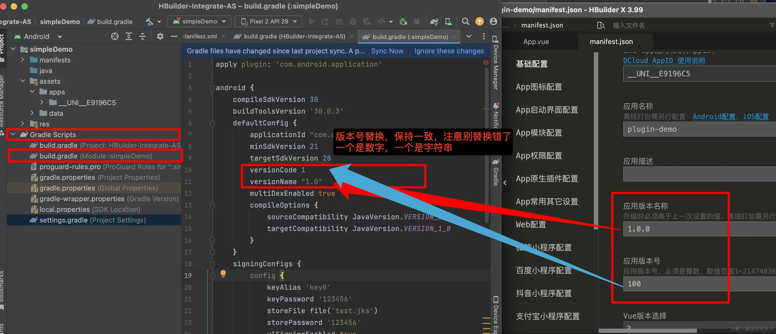Viewport: 776px width, 334px height.
Task: Open App图标配置 section
Action: click(539, 87)
